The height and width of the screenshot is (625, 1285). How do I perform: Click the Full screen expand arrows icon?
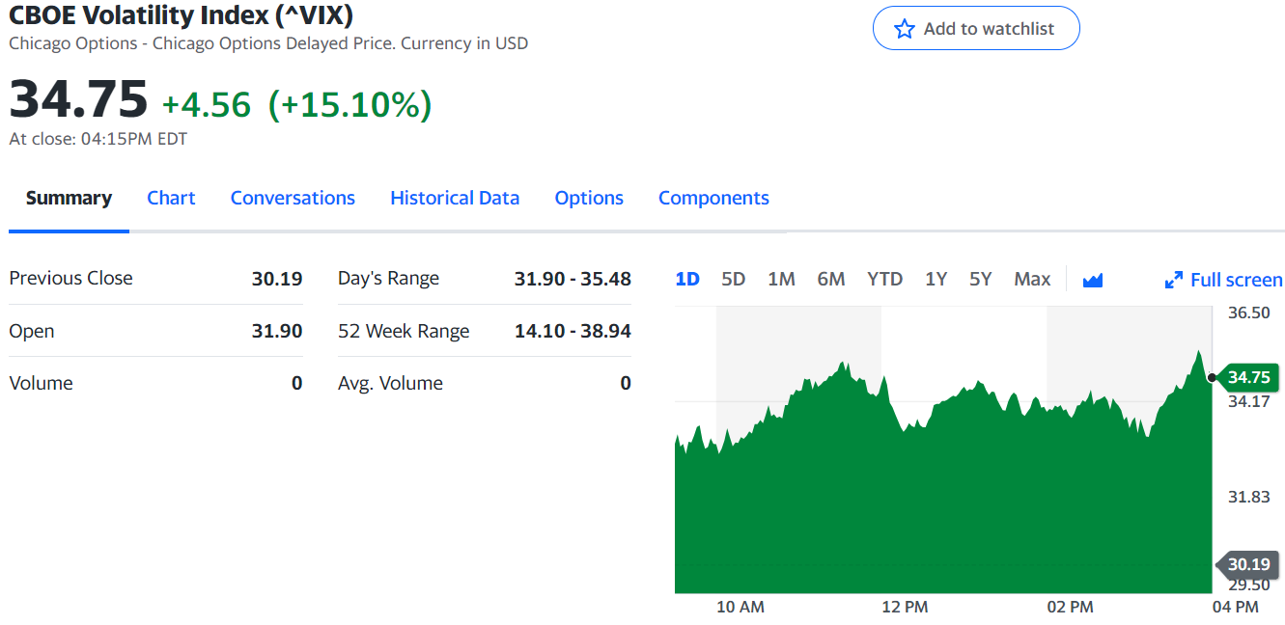1174,280
